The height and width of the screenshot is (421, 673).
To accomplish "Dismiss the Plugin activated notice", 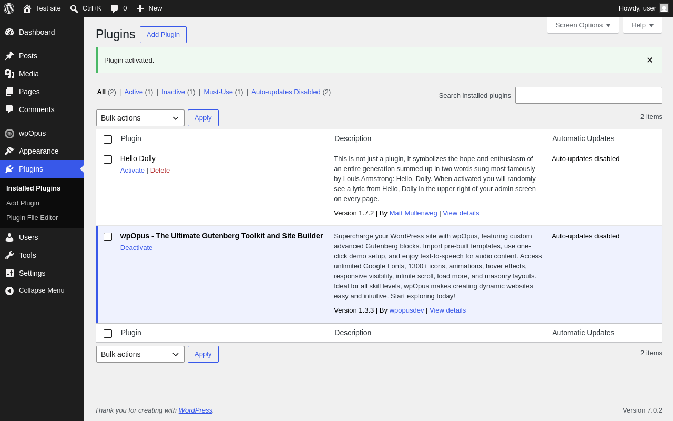I will click(650, 61).
